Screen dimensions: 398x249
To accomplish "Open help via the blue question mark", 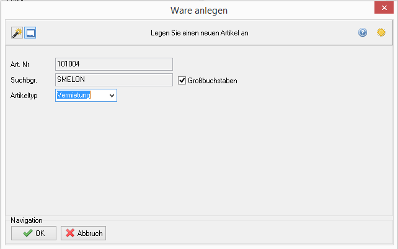I will [x=363, y=32].
